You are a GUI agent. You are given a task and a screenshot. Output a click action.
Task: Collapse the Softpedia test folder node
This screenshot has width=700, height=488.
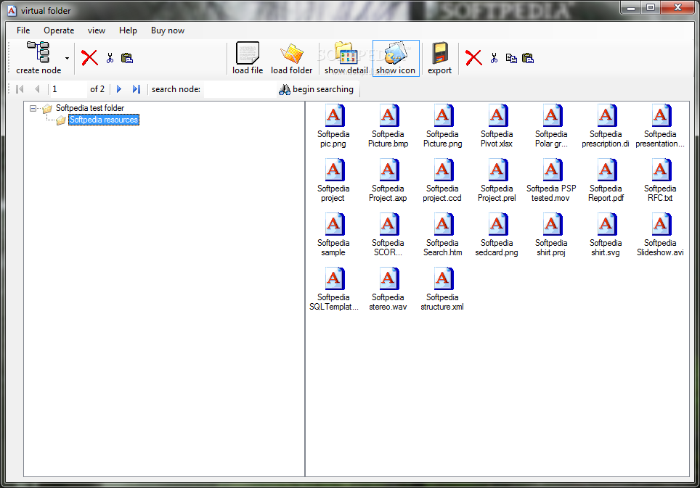[33, 108]
